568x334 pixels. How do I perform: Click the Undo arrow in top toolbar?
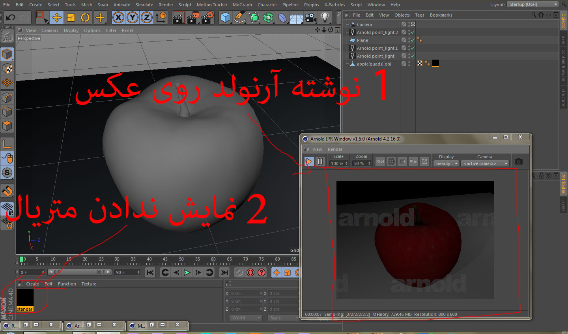point(11,17)
